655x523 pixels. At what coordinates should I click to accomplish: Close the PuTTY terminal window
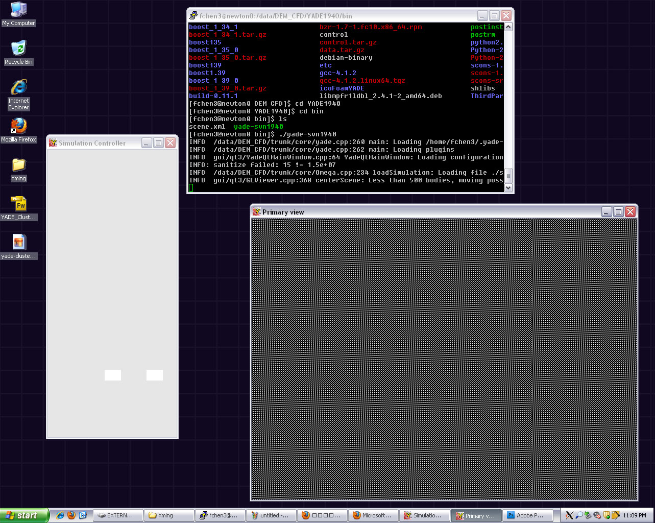point(506,16)
